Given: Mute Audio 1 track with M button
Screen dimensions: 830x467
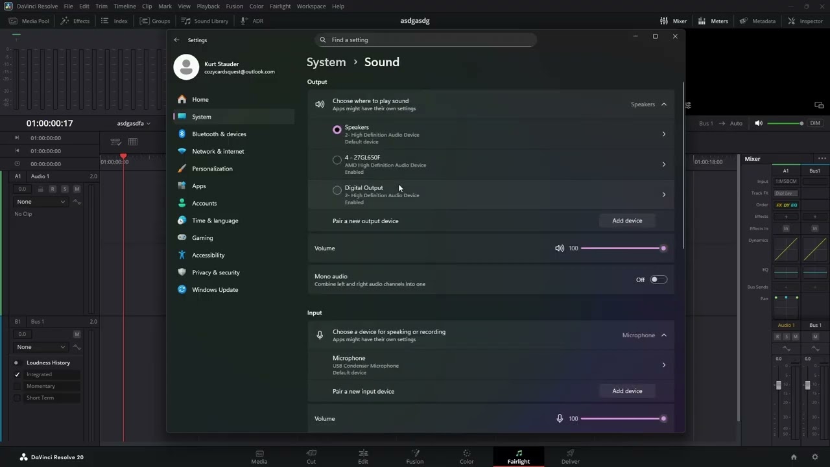Looking at the screenshot, I should (x=77, y=189).
